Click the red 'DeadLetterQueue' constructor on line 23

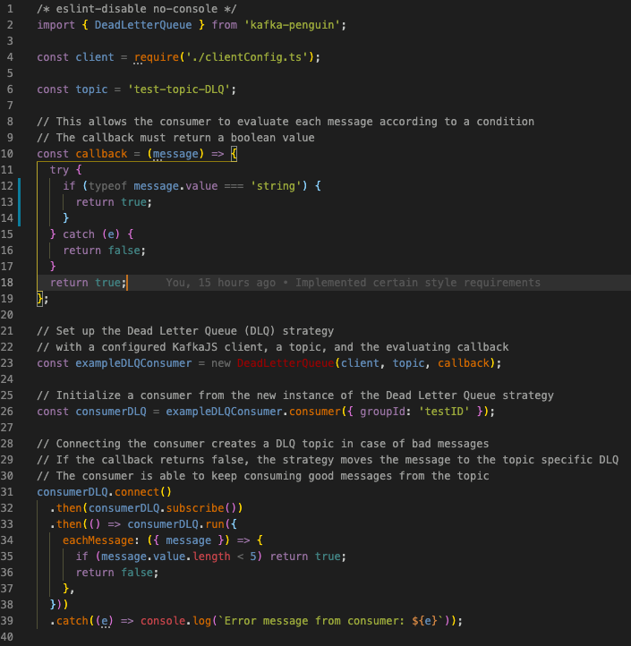pos(286,363)
